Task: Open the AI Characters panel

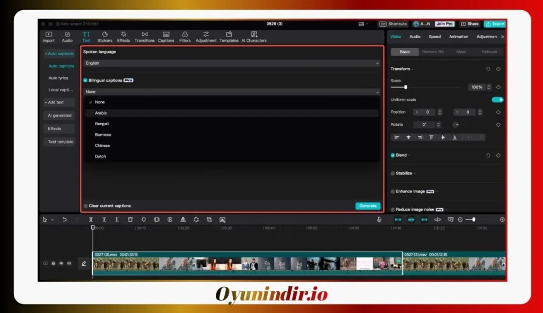Action: pyautogui.click(x=254, y=37)
